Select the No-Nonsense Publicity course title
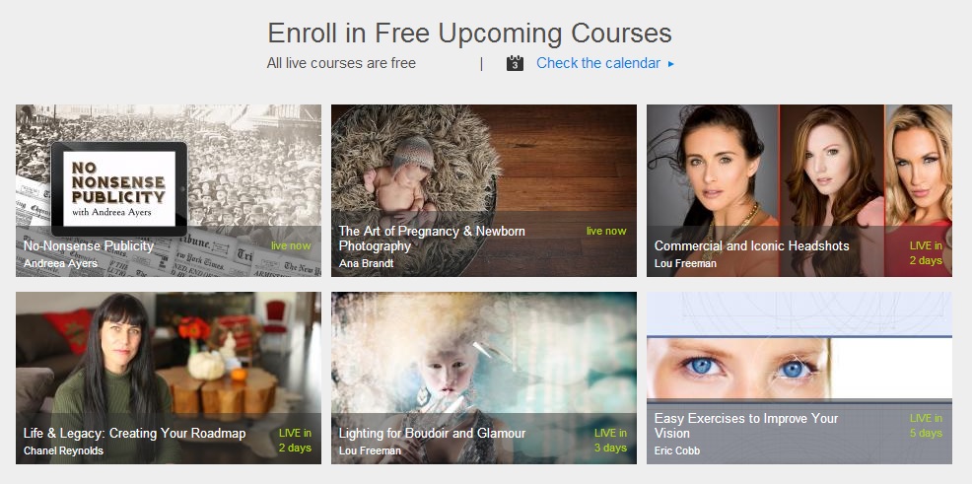972x484 pixels. (89, 246)
